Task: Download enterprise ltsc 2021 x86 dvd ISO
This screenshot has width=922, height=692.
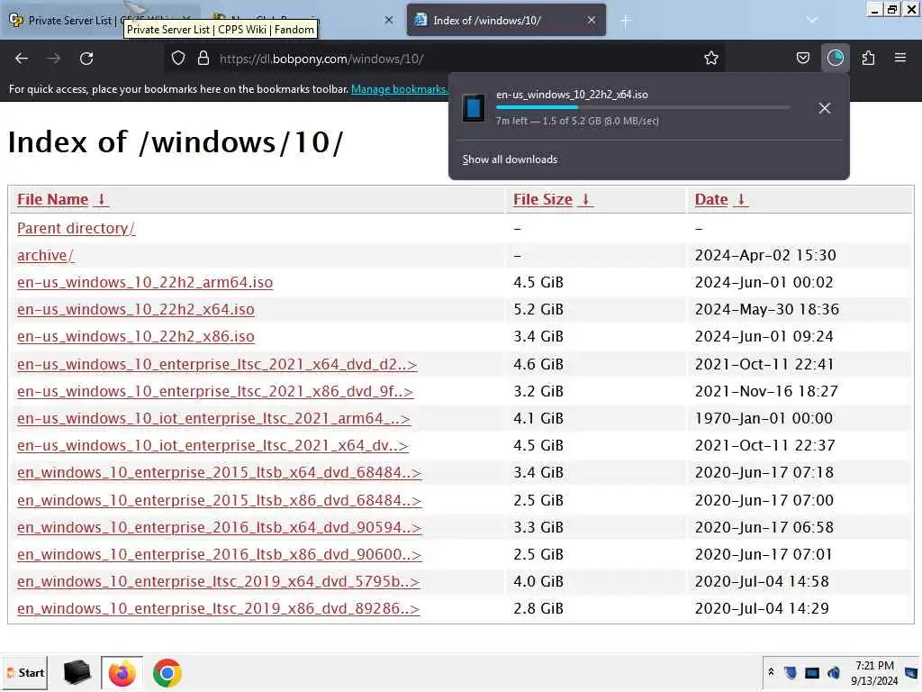Action: [215, 391]
